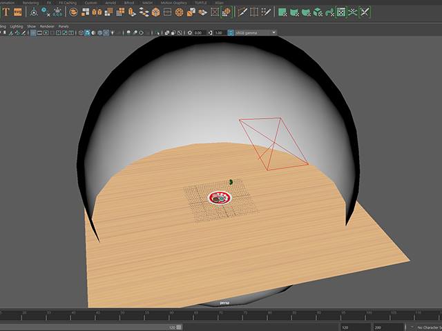Switch to the Custom shelf tab

[90, 3]
